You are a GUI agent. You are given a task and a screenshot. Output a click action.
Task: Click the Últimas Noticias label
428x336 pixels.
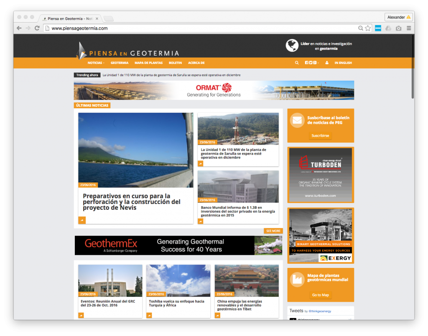92,105
